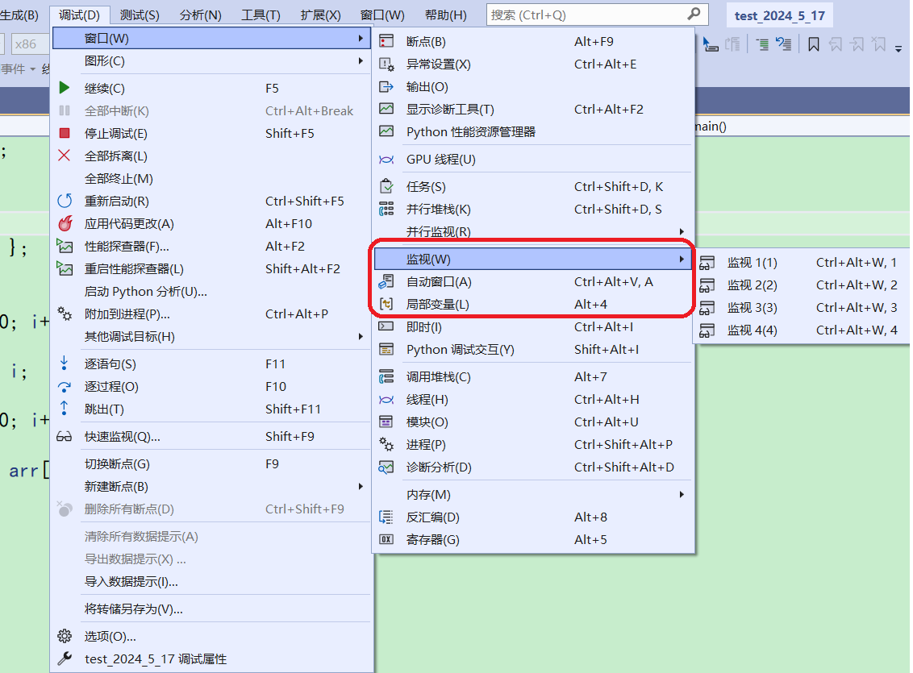Select 监视 4(4) watch window
The width and height of the screenshot is (913, 673).
coord(802,330)
